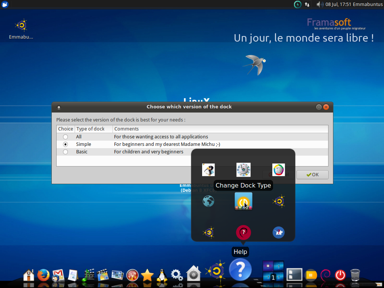Open the Emmabuntus desktop shortcut
Screen dimensions: 384x288
(21, 29)
